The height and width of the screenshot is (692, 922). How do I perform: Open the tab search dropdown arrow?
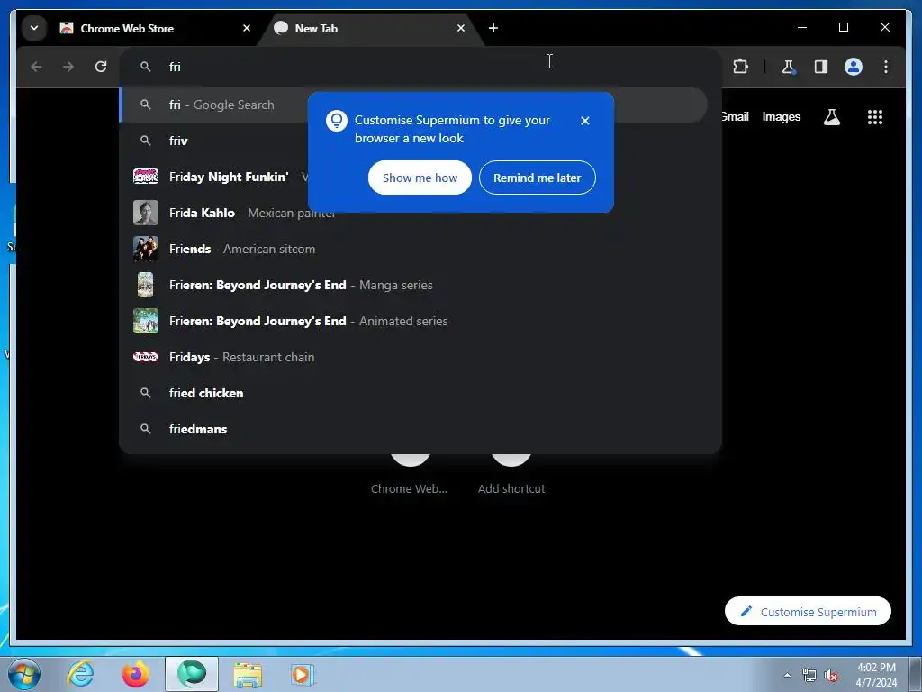pos(34,28)
